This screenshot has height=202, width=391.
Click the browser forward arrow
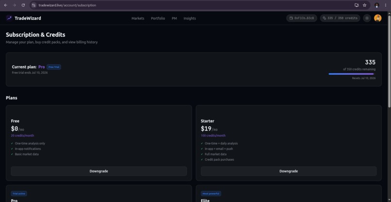point(14,5)
